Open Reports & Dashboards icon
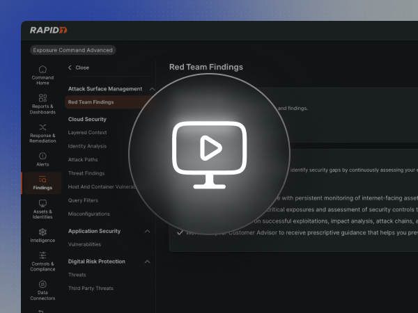This screenshot has height=313, width=418. point(42,104)
